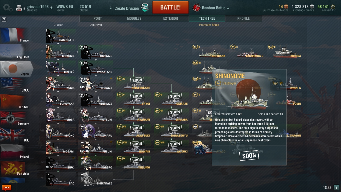Expand the Create Division dropdown arrow
Image resolution: width=341 pixels, height=192 pixels.
click(x=111, y=8)
